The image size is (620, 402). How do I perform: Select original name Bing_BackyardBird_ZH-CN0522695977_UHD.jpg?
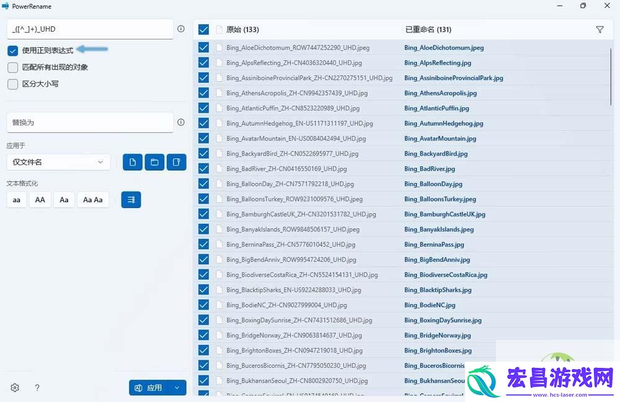292,153
